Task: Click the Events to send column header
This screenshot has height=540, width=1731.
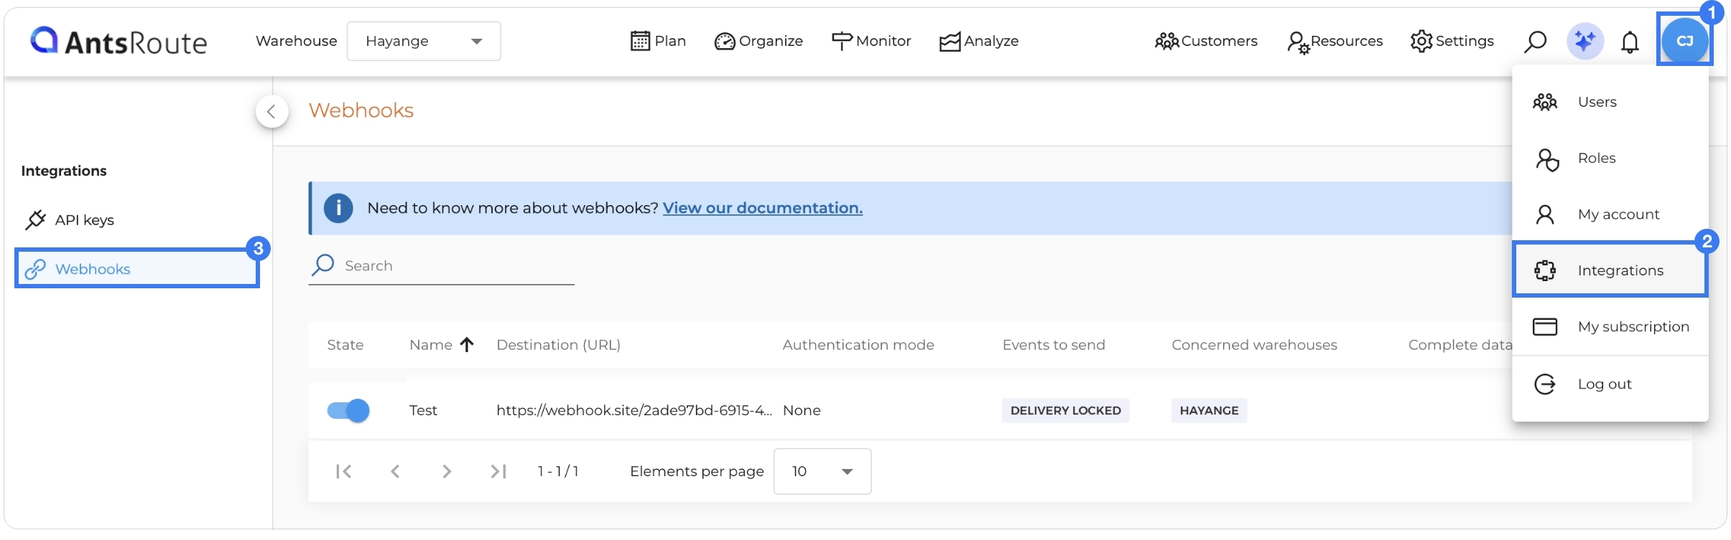Action: 1054,345
